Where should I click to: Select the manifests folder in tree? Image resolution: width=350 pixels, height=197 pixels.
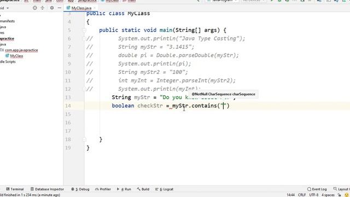[x=7, y=21]
